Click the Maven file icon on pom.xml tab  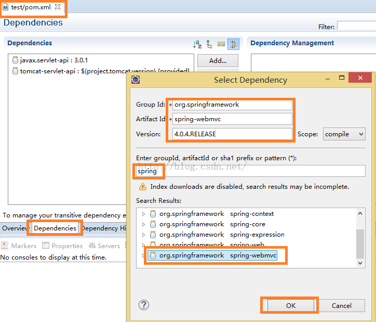click(5, 7)
